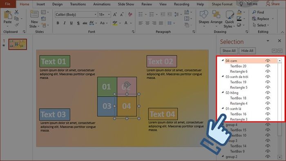Apply Italic formatting

pyautogui.click(x=65, y=23)
